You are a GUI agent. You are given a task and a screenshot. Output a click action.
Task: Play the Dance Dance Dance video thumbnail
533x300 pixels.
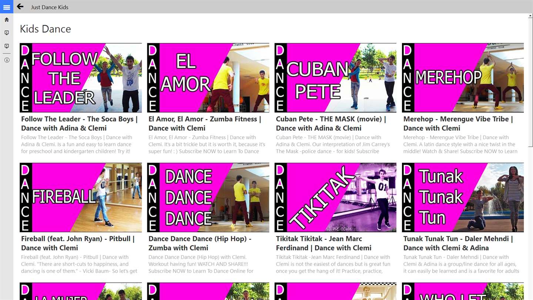coord(208,197)
